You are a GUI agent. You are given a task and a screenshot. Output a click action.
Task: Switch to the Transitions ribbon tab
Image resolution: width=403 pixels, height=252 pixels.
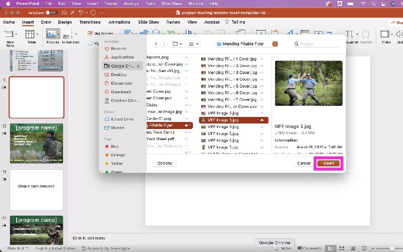(90, 22)
